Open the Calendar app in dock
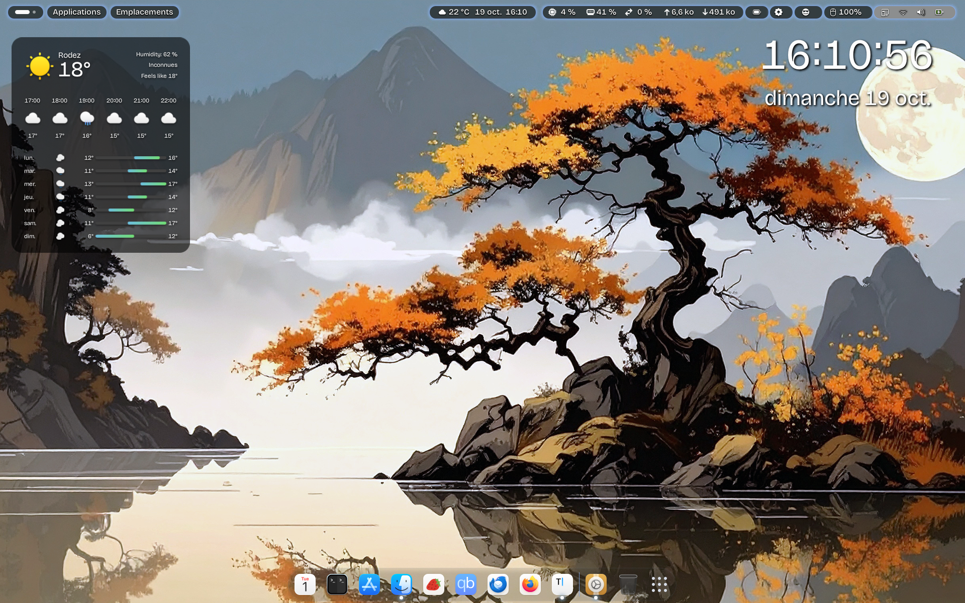965x603 pixels. 305,584
